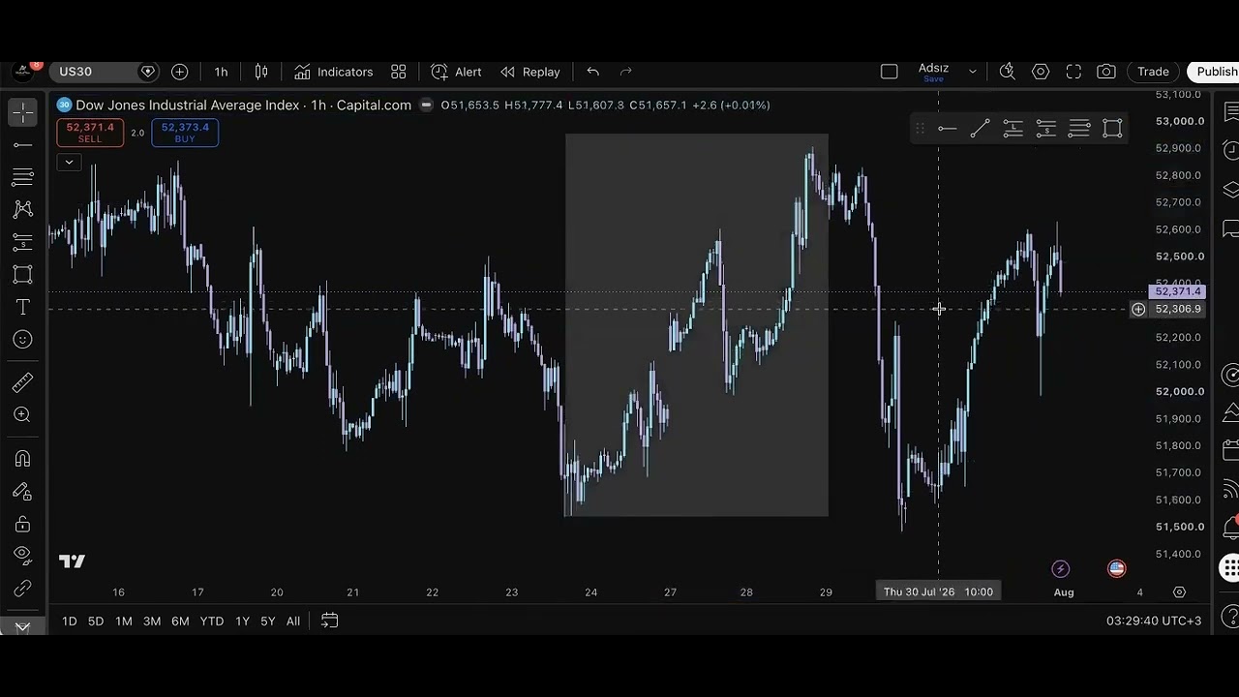Switch range to YTD
This screenshot has width=1239, height=697.
click(211, 621)
